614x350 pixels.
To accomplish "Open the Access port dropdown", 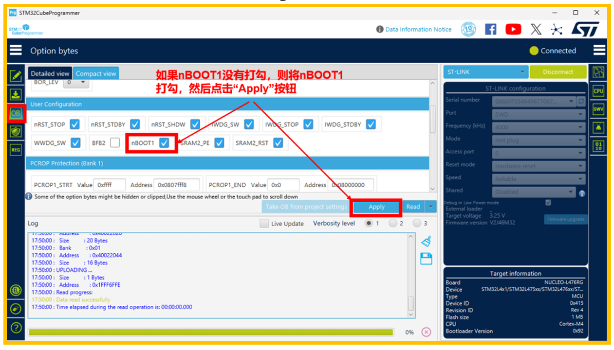I will [539, 153].
